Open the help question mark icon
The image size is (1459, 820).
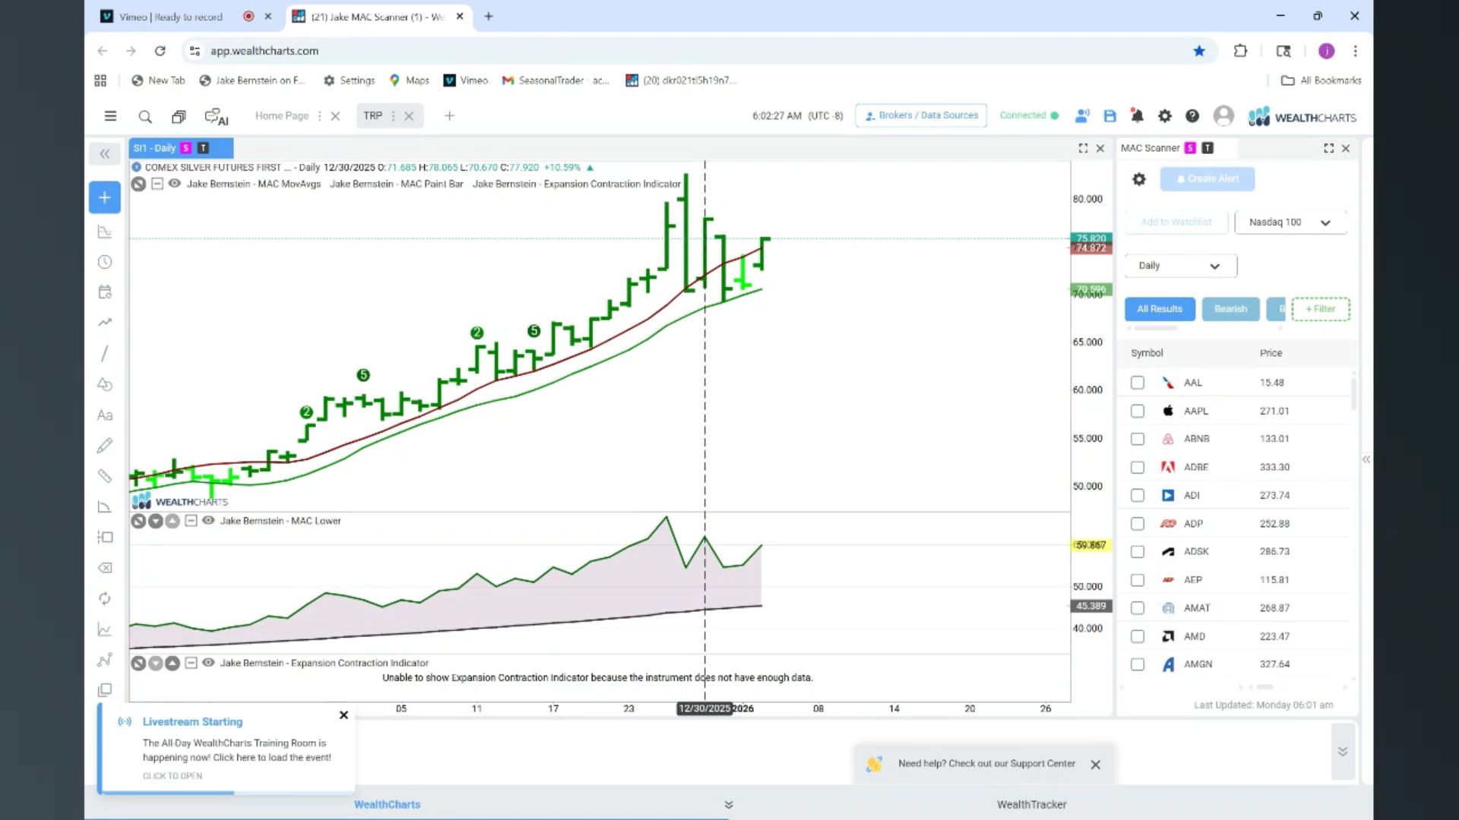pos(1192,116)
